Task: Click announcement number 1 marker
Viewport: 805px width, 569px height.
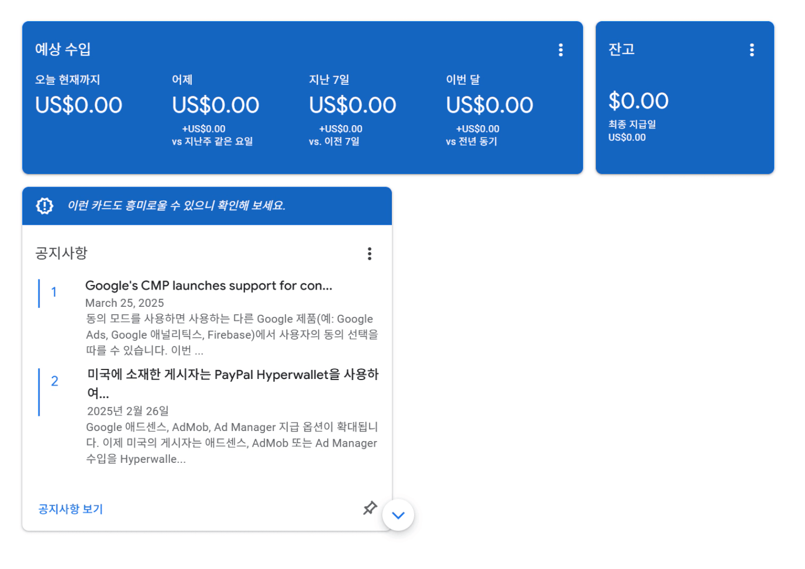Action: tap(54, 292)
